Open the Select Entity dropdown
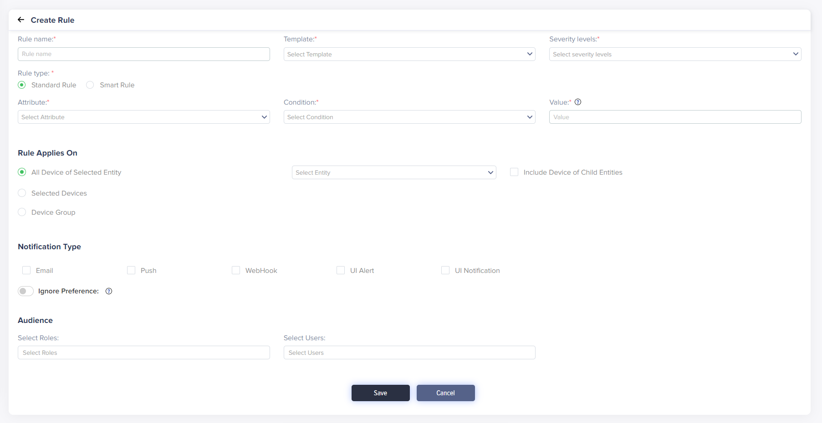The image size is (822, 423). [x=394, y=172]
